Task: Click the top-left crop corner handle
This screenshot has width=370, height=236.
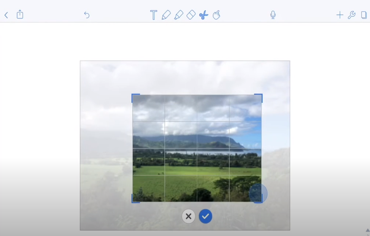Action: click(135, 98)
